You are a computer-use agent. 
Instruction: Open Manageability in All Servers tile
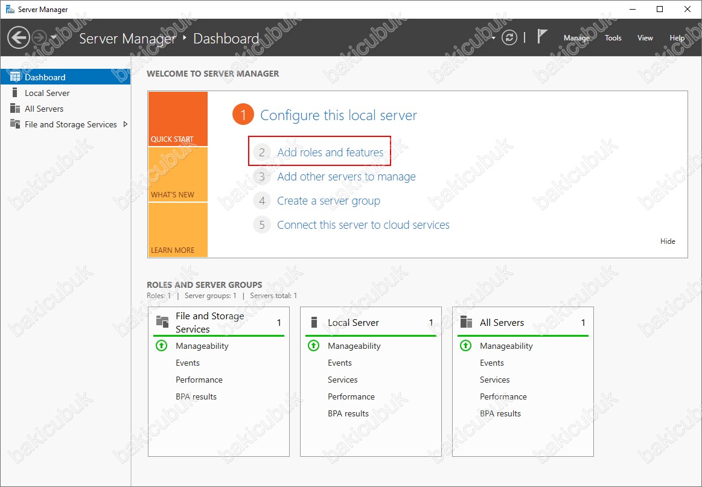coord(506,346)
